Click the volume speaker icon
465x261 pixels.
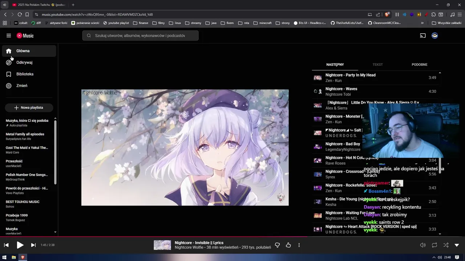tap(423, 245)
